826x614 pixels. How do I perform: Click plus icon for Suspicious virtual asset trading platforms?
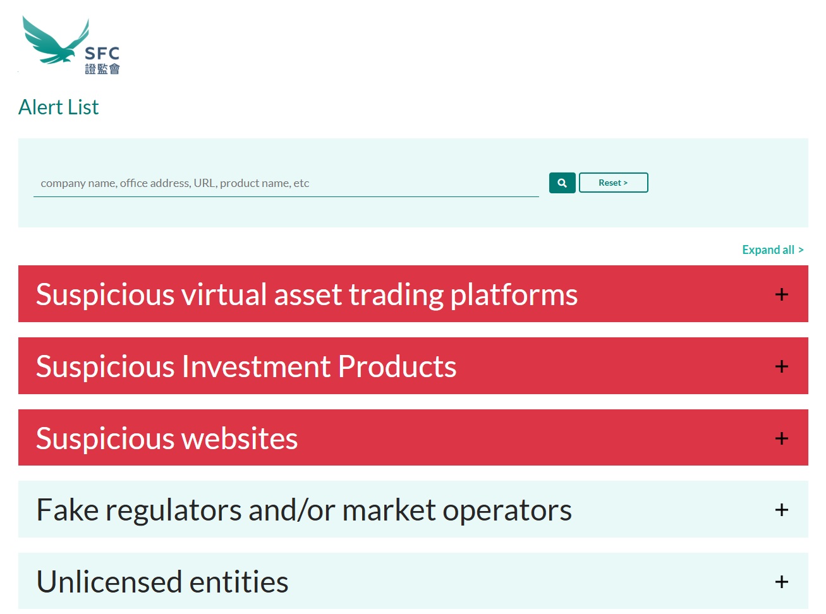point(781,294)
